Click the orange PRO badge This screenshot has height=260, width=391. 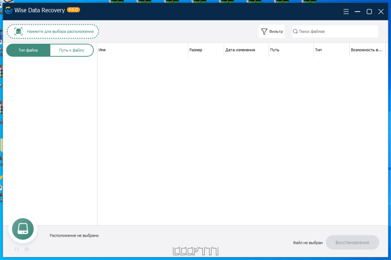pyautogui.click(x=73, y=10)
